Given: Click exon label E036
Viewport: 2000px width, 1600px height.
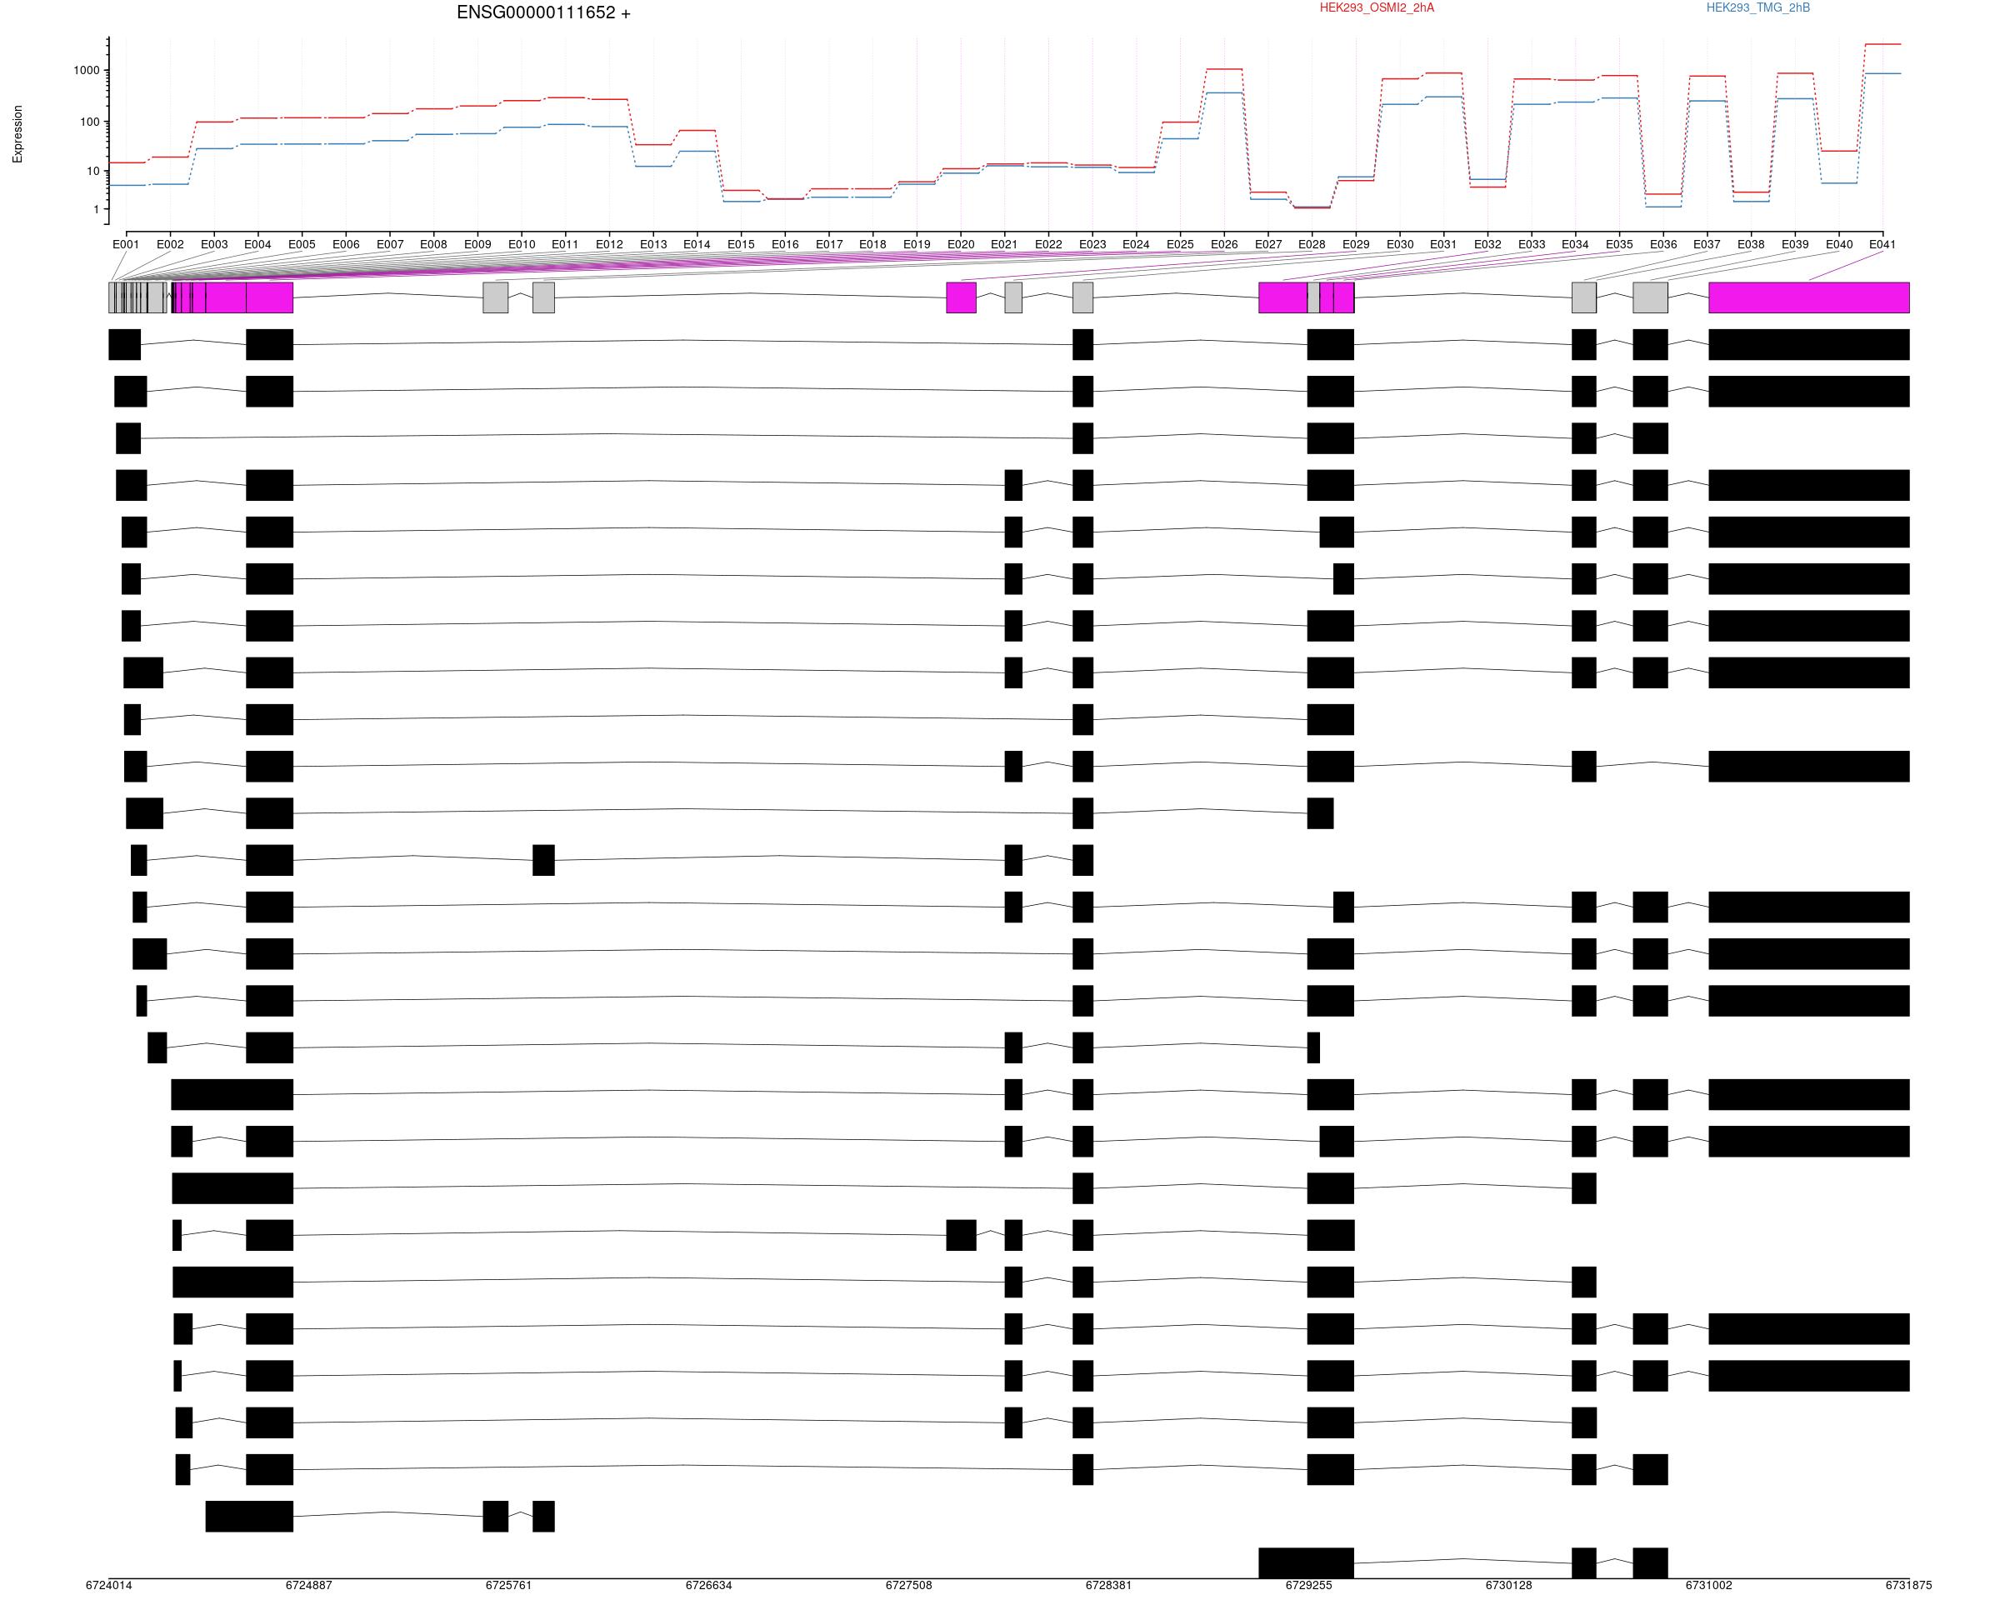Looking at the screenshot, I should tap(1663, 245).
